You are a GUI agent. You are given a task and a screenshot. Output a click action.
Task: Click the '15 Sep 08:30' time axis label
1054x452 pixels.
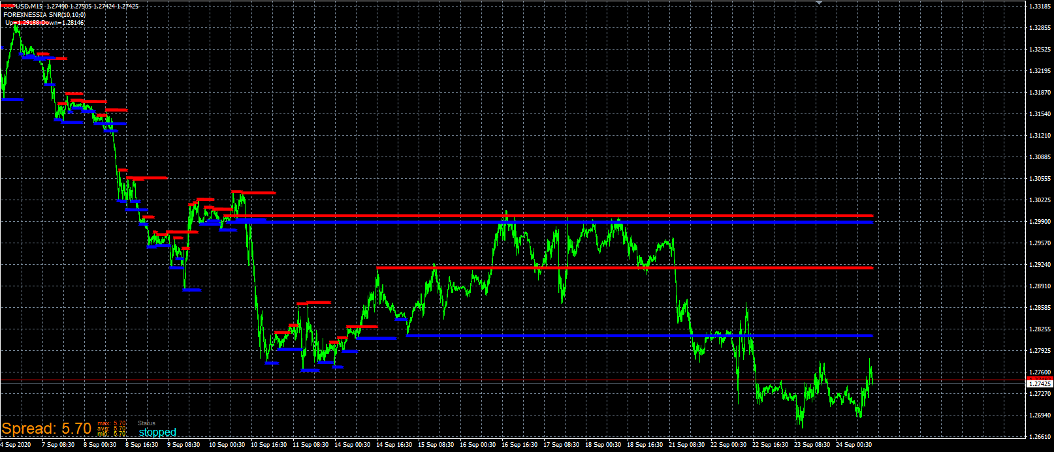tap(436, 445)
